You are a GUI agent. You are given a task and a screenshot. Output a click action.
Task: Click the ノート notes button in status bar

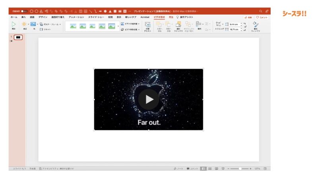pos(178,169)
